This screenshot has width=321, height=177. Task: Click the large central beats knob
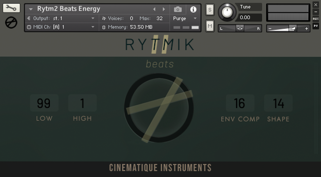pos(159,108)
